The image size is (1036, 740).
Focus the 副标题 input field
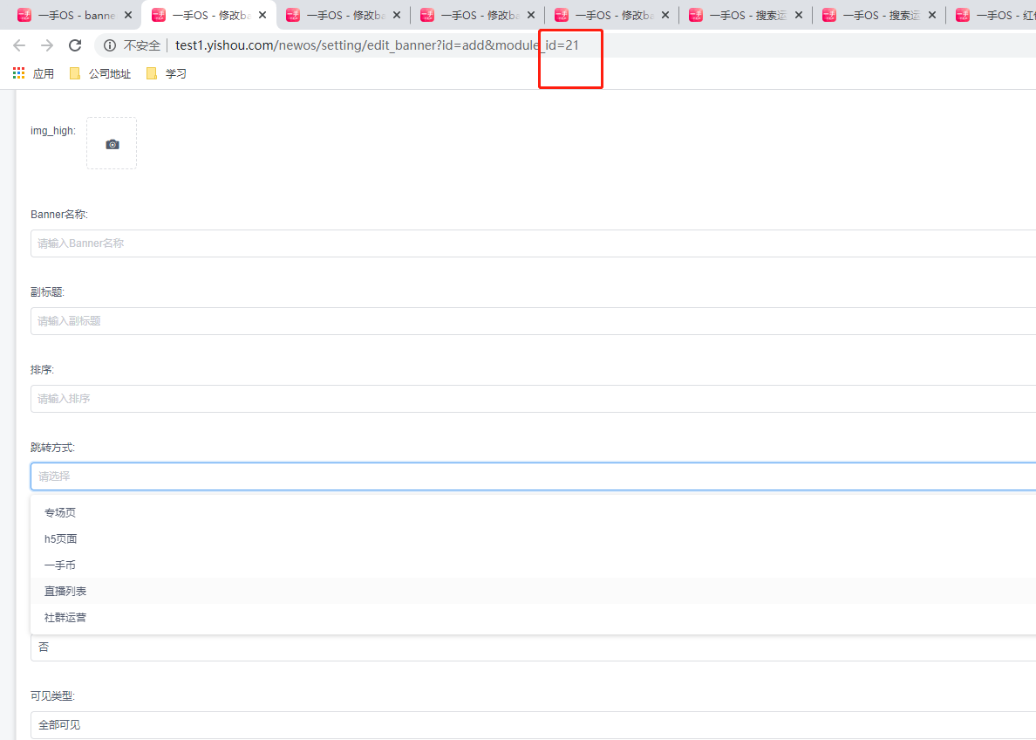coord(533,321)
